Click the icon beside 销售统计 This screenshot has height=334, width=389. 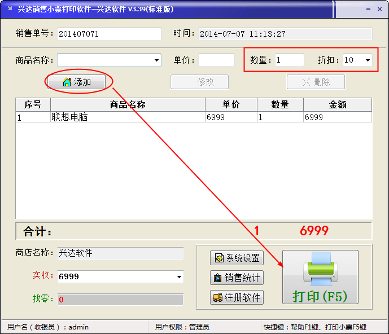pos(217,278)
